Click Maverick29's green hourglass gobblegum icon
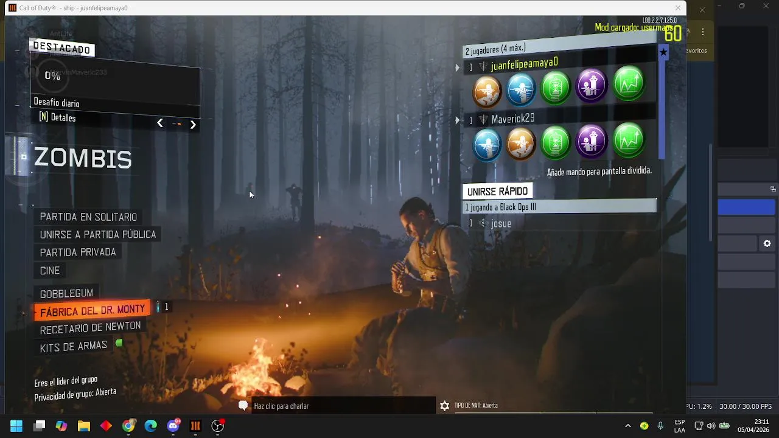The image size is (779, 438). click(556, 142)
